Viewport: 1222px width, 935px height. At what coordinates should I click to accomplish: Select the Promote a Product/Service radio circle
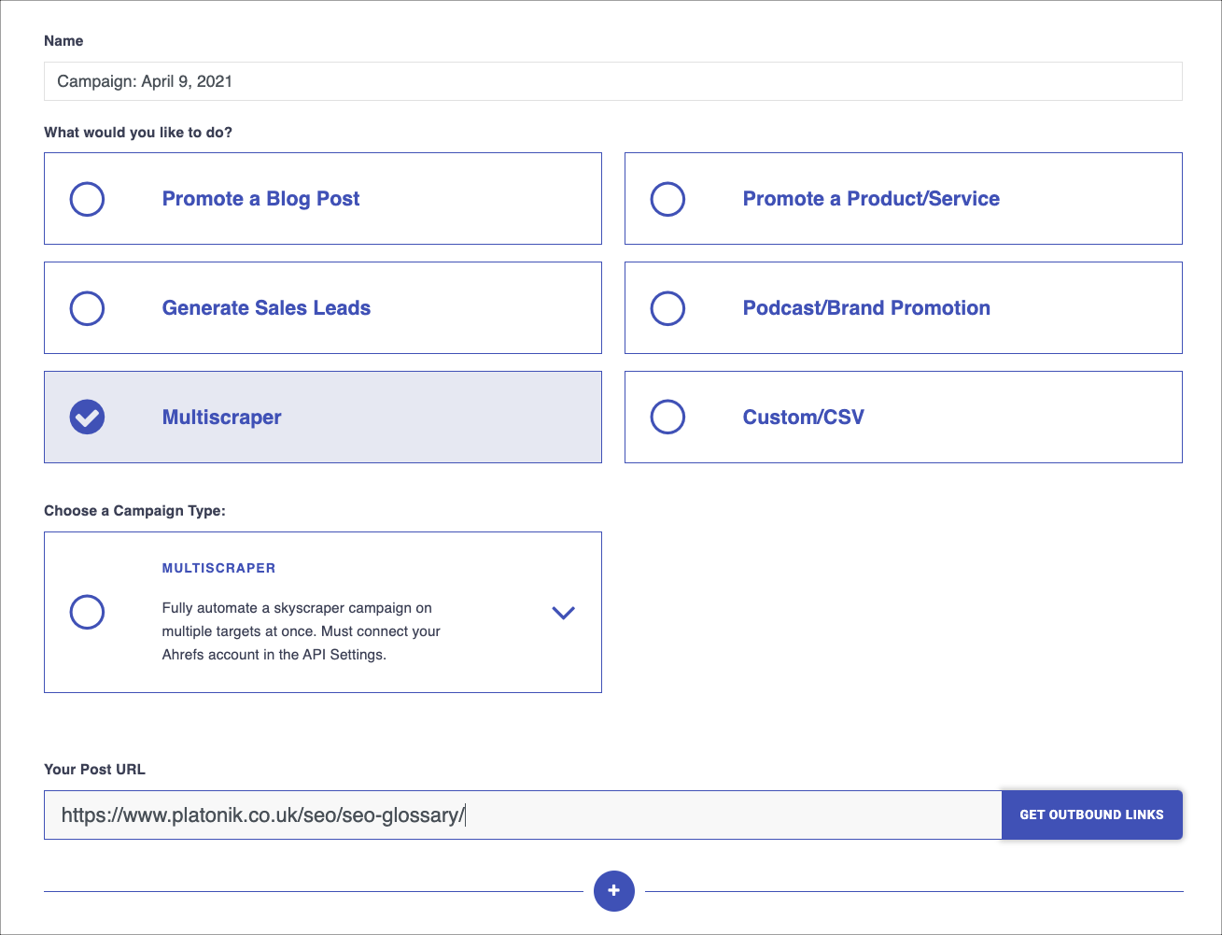point(667,199)
